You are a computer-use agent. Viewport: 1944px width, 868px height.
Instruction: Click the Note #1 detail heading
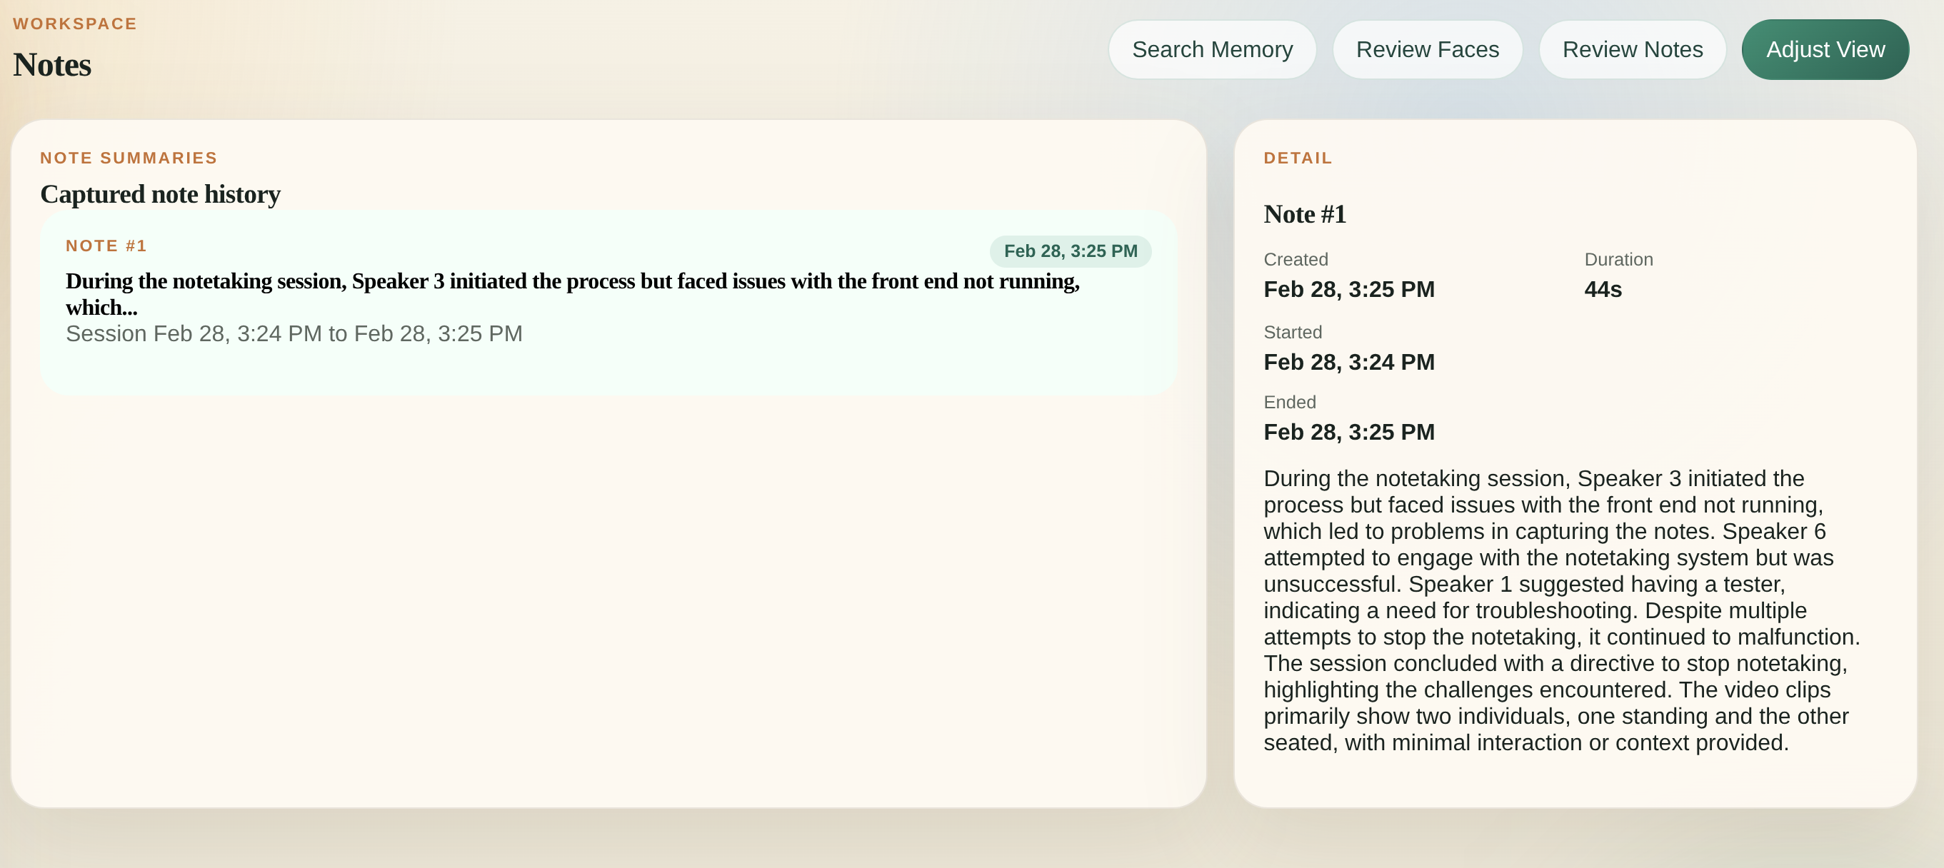click(x=1304, y=214)
